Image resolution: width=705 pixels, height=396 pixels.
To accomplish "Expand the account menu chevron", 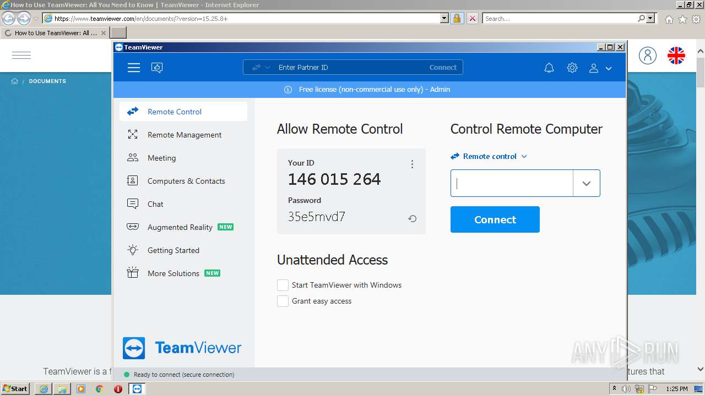I will [609, 68].
